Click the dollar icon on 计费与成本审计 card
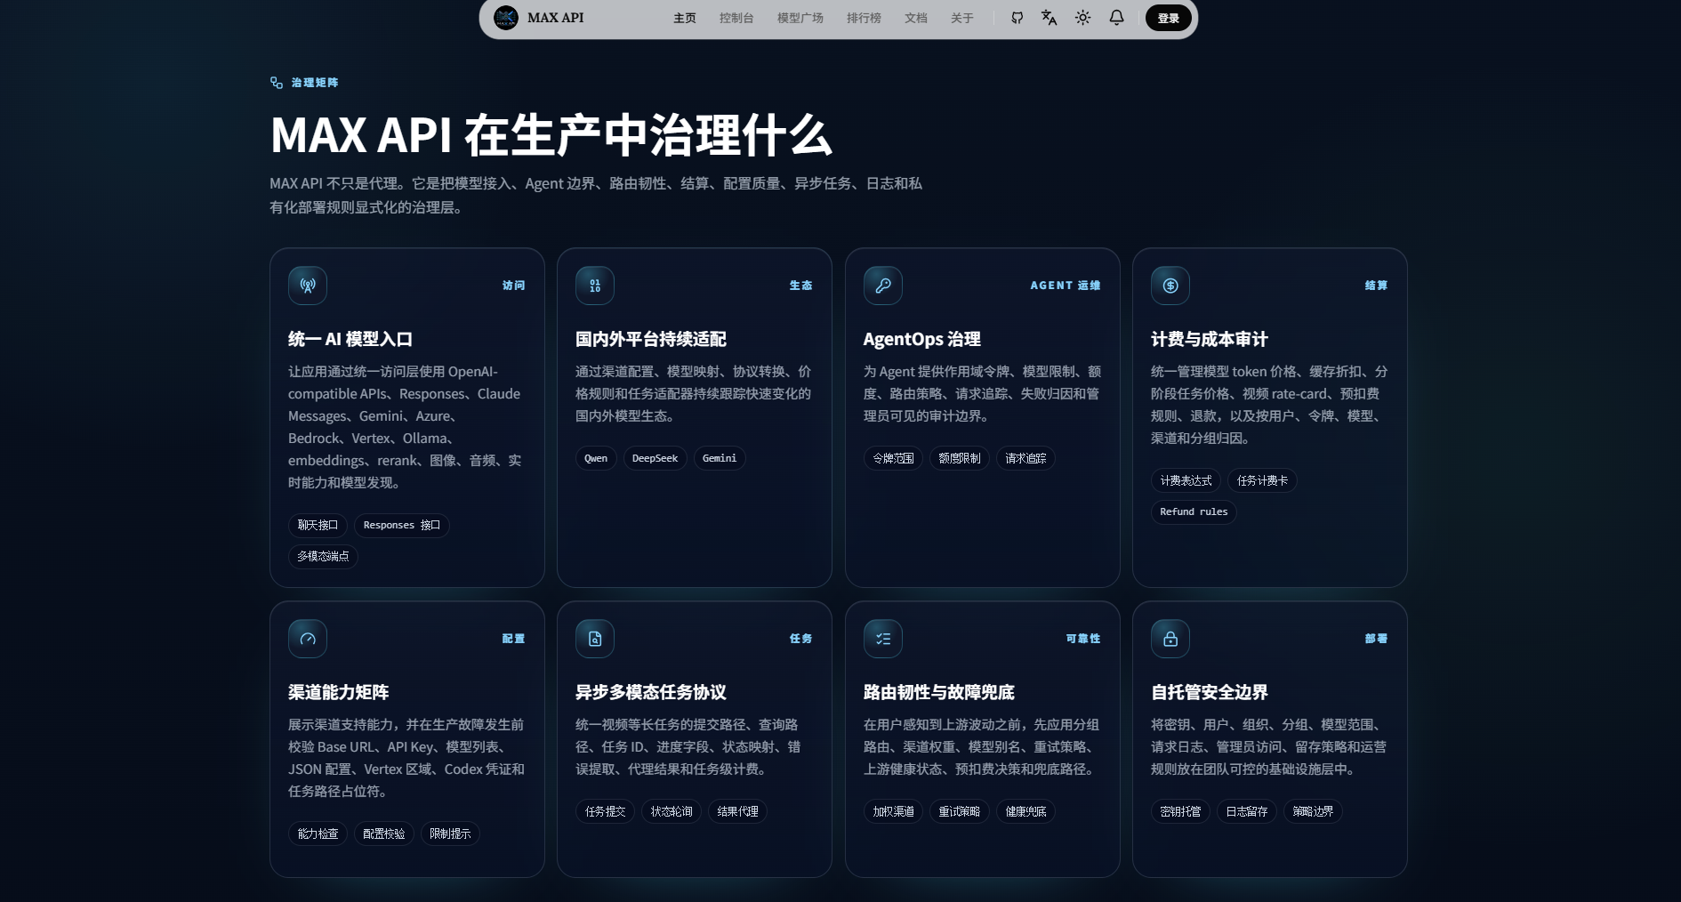 pyautogui.click(x=1170, y=286)
